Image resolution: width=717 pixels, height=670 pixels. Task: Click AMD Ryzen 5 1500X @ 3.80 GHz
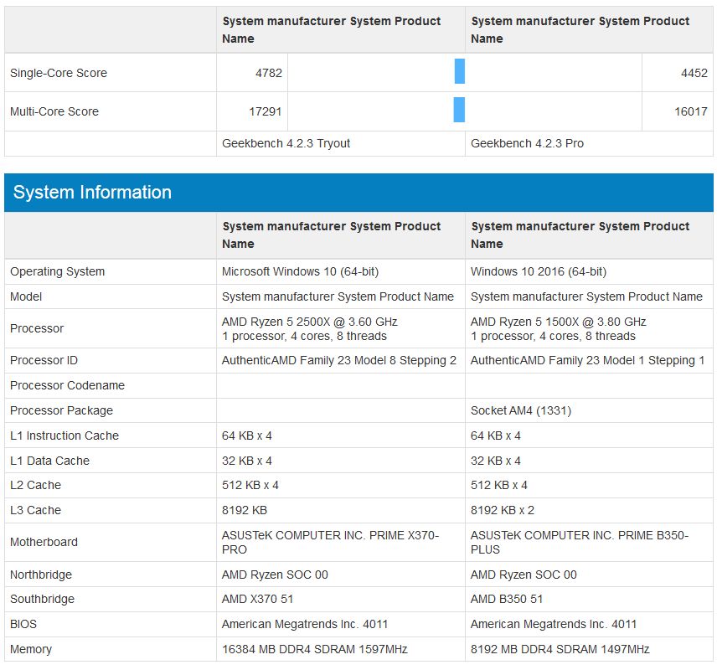coord(558,322)
